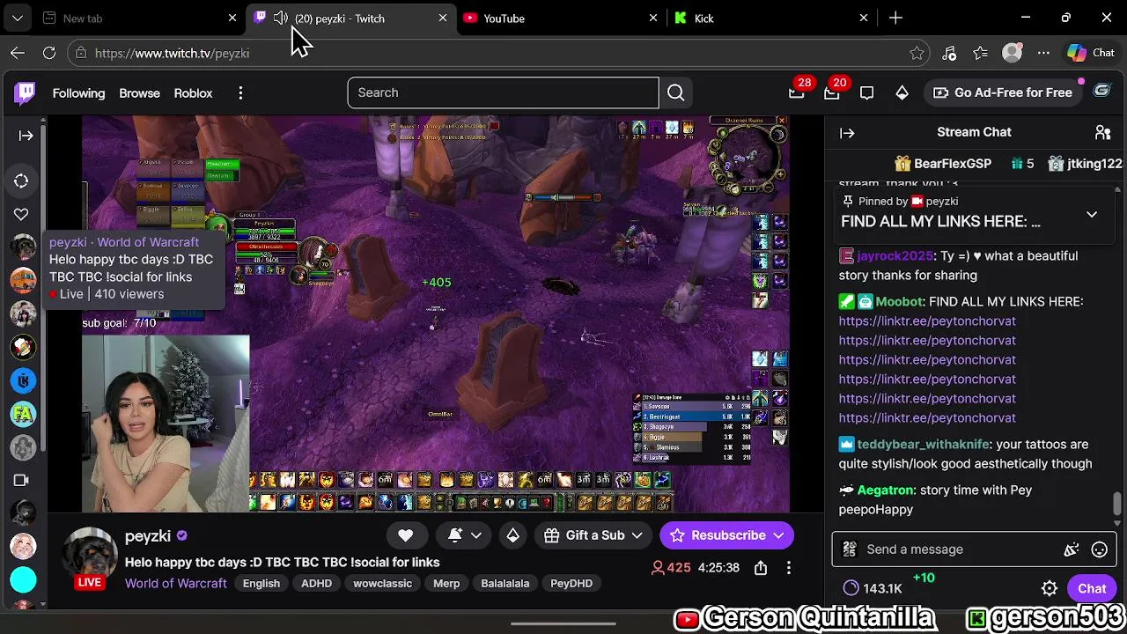Image resolution: width=1127 pixels, height=634 pixels.
Task: Open Resubscribe dropdown button
Action: 726,535
